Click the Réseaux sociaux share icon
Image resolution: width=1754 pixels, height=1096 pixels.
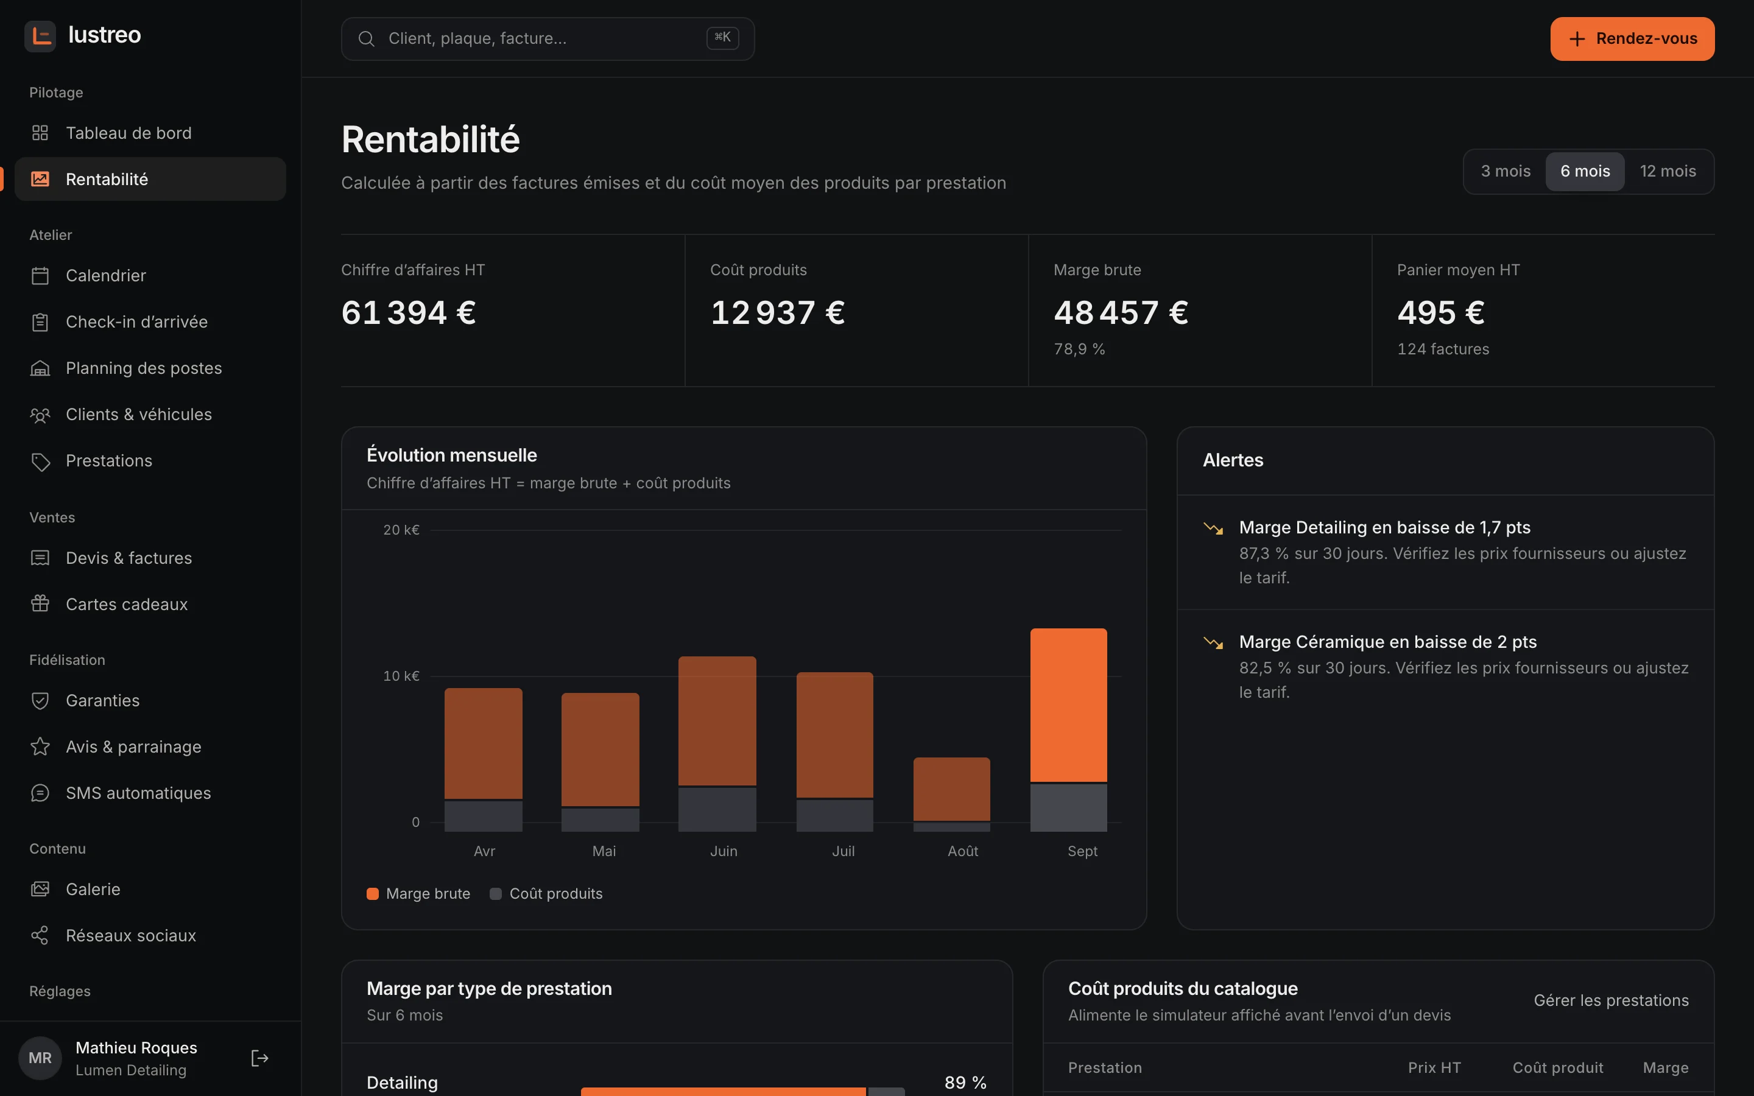40,936
